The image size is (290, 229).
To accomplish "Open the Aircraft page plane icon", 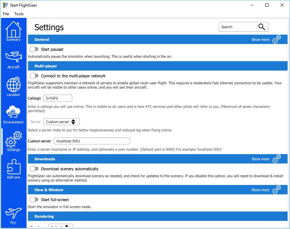I will click(x=14, y=56).
